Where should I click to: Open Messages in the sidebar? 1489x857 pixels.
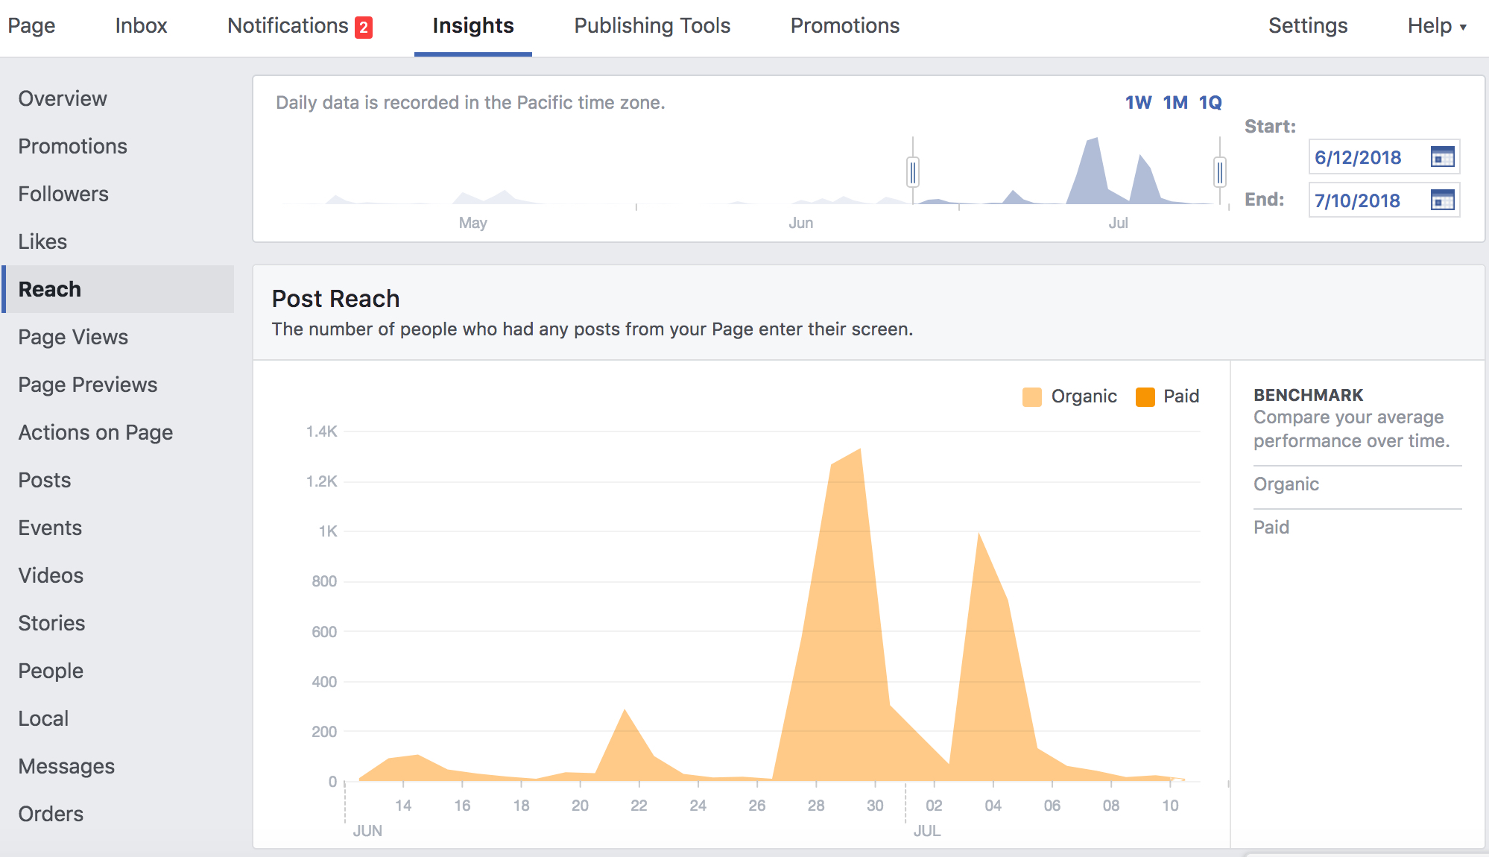coord(66,766)
